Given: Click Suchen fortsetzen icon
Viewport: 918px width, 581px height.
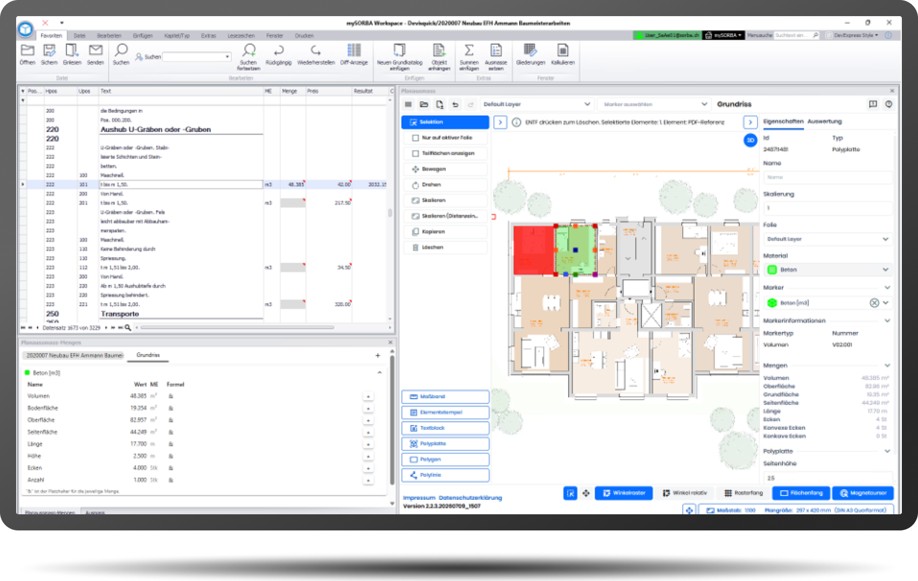Looking at the screenshot, I should [x=249, y=51].
